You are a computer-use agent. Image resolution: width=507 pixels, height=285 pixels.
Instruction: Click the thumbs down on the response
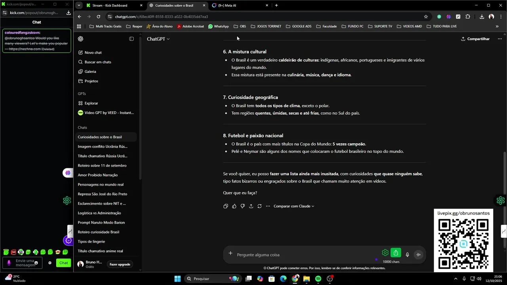(x=242, y=206)
